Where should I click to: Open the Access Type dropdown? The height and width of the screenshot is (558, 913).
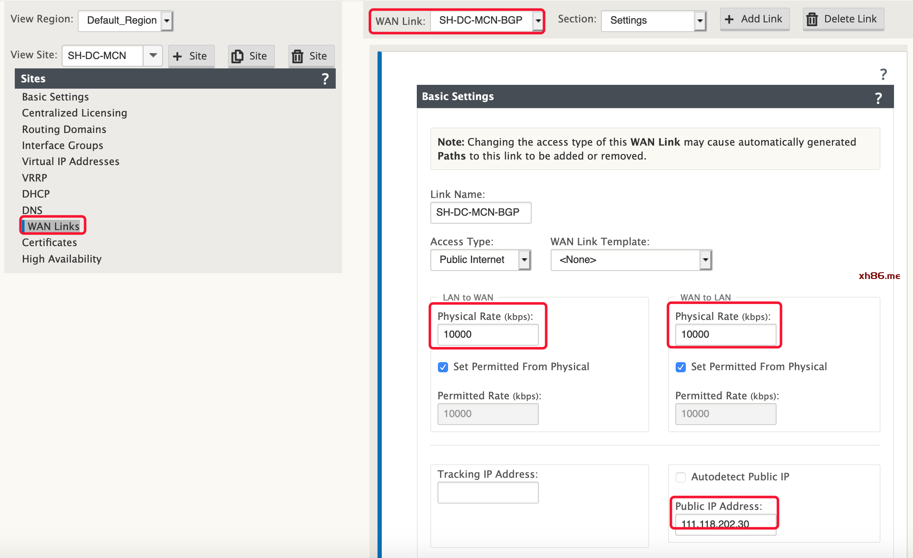pyautogui.click(x=481, y=260)
